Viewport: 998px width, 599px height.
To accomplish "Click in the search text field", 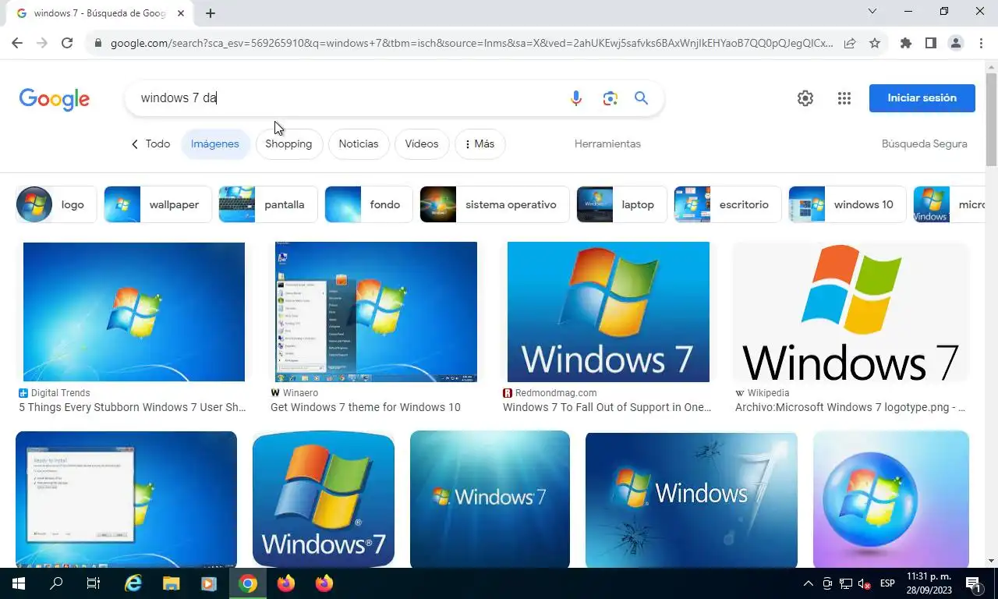I will pyautogui.click(x=347, y=98).
